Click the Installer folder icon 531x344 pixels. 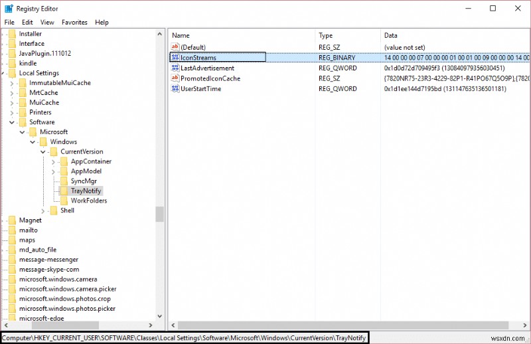[x=12, y=34]
